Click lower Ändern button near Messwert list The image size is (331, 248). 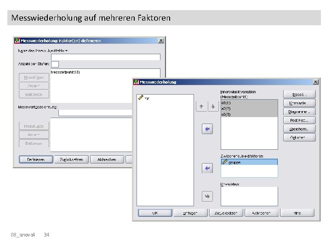click(x=34, y=135)
